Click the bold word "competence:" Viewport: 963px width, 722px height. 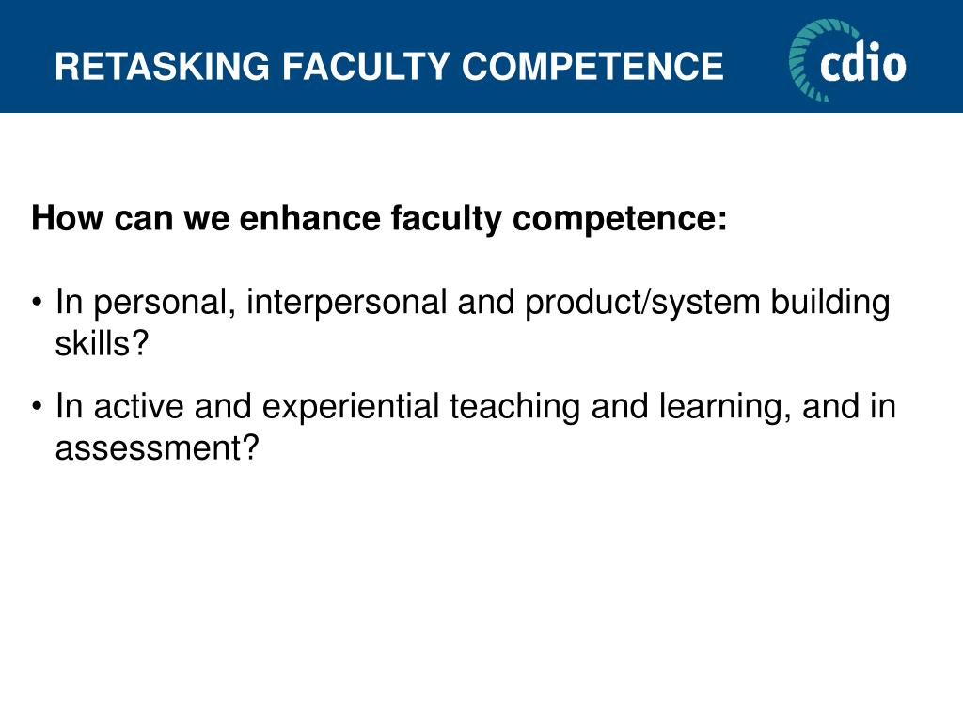click(620, 219)
